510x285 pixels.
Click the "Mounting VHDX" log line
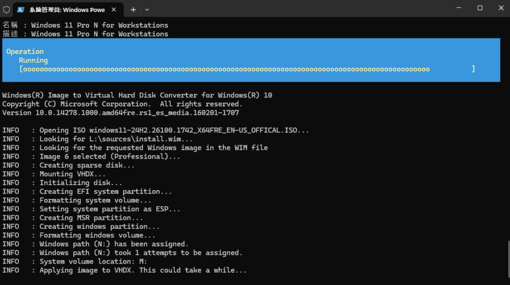pyautogui.click(x=72, y=174)
